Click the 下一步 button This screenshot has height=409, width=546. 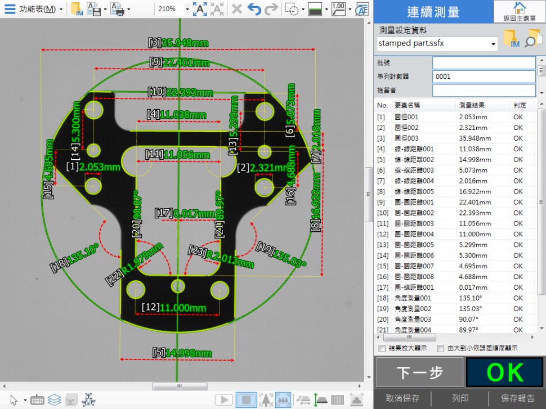[419, 372]
